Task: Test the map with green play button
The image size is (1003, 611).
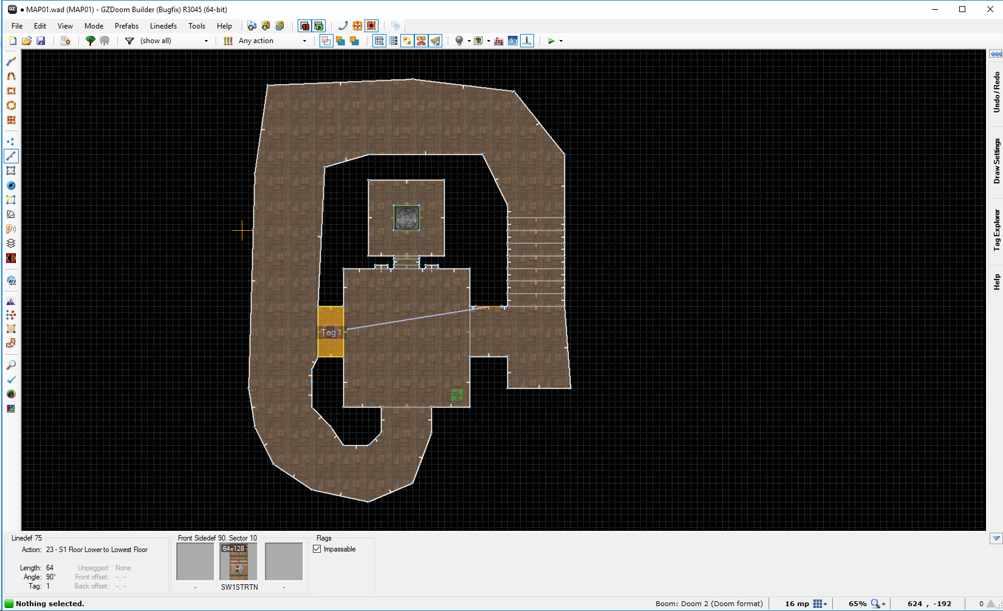Action: (551, 41)
